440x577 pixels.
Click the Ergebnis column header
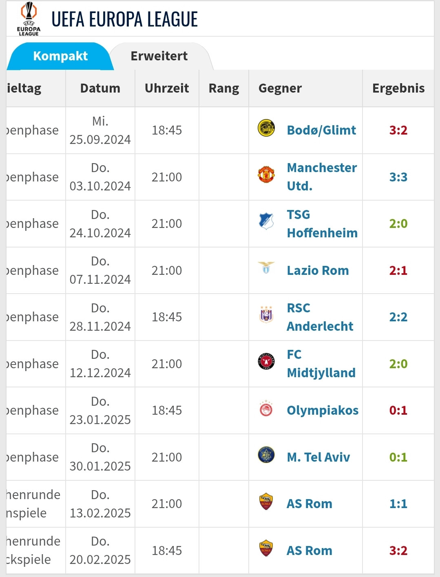398,88
